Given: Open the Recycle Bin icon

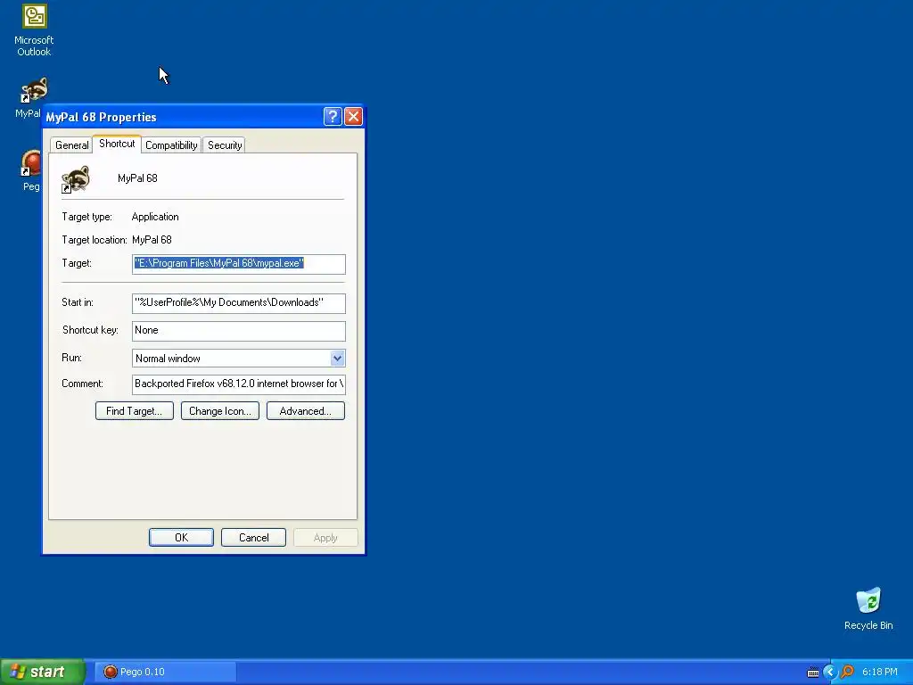Looking at the screenshot, I should 868,608.
